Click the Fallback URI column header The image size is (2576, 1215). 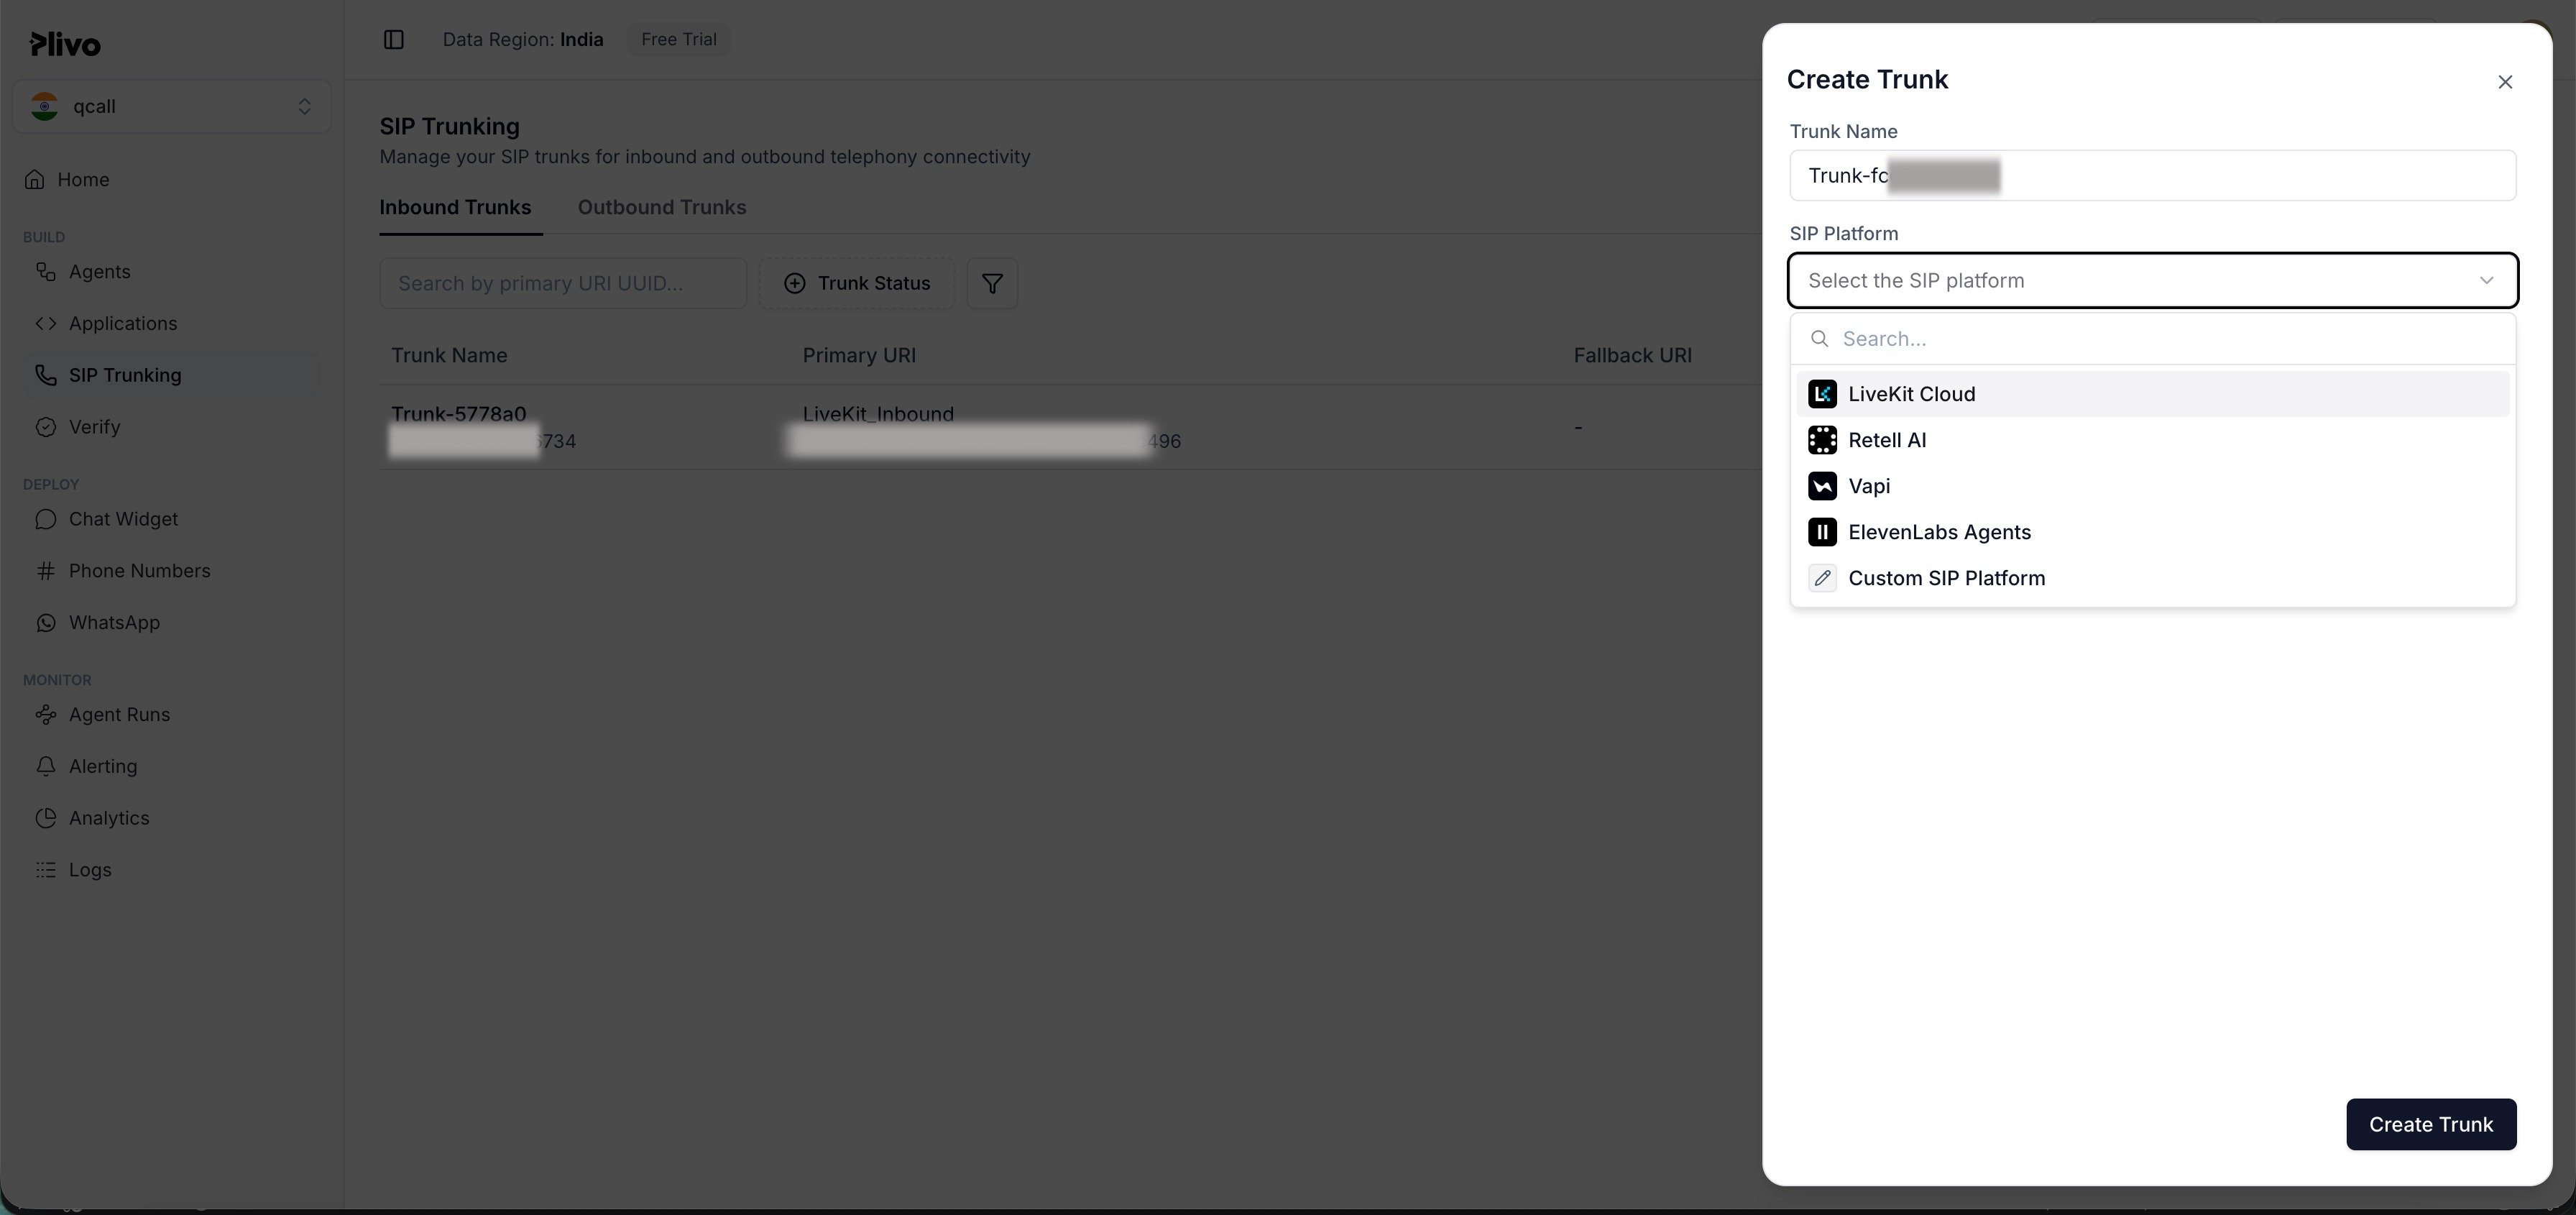click(x=1632, y=356)
